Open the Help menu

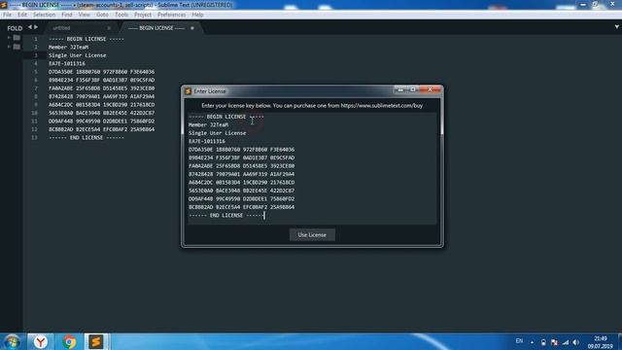[x=197, y=15]
